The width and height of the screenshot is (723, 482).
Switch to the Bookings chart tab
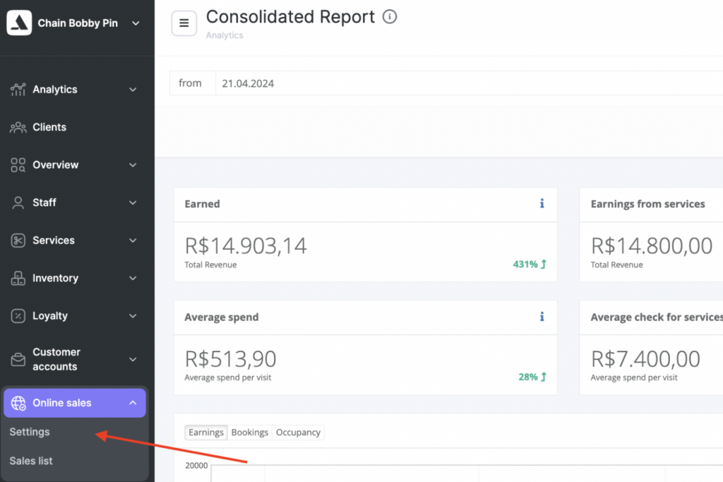click(250, 433)
